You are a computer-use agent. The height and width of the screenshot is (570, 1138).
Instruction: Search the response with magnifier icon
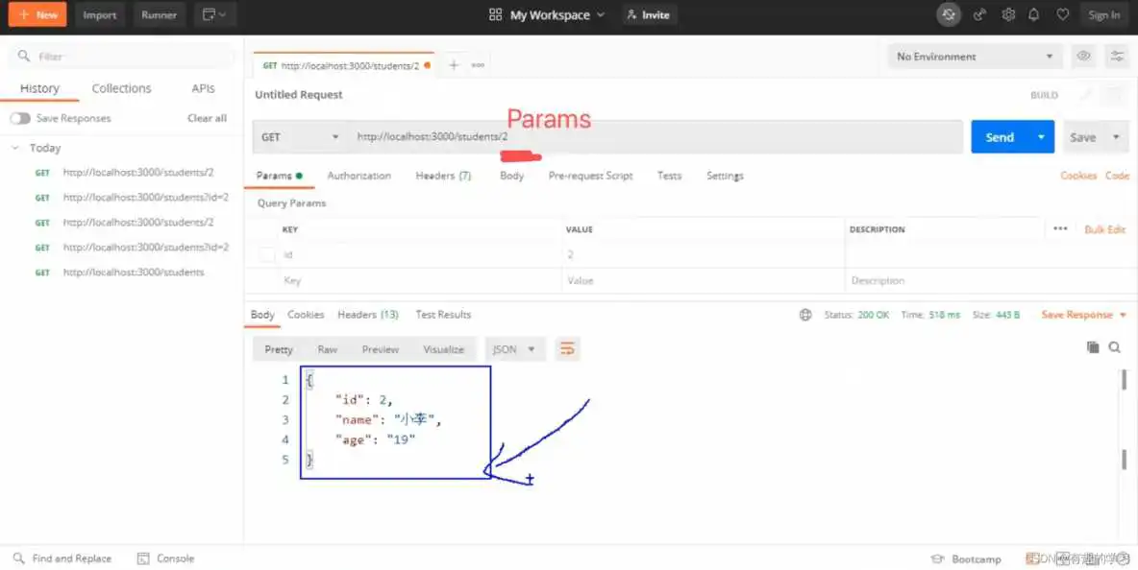[x=1115, y=347]
